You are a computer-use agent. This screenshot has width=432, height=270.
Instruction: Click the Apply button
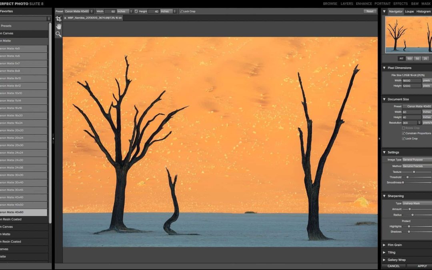(x=422, y=266)
